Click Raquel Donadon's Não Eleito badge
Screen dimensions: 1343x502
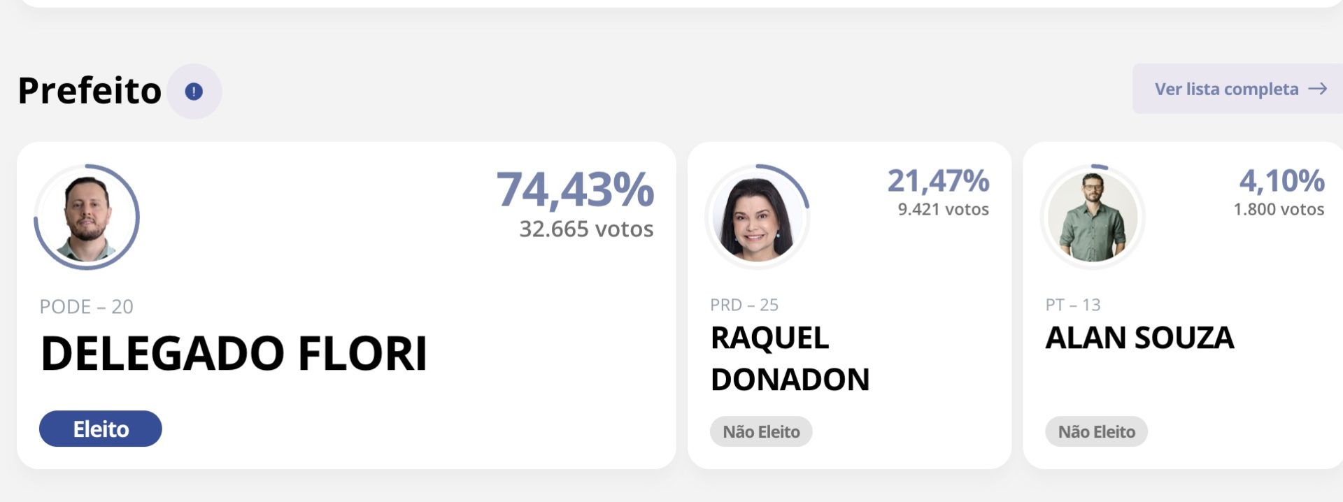click(761, 431)
